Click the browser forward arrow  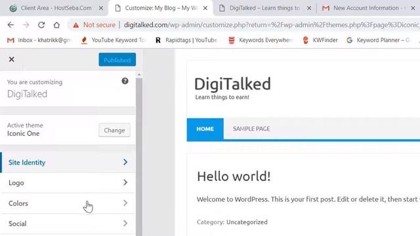click(26, 25)
